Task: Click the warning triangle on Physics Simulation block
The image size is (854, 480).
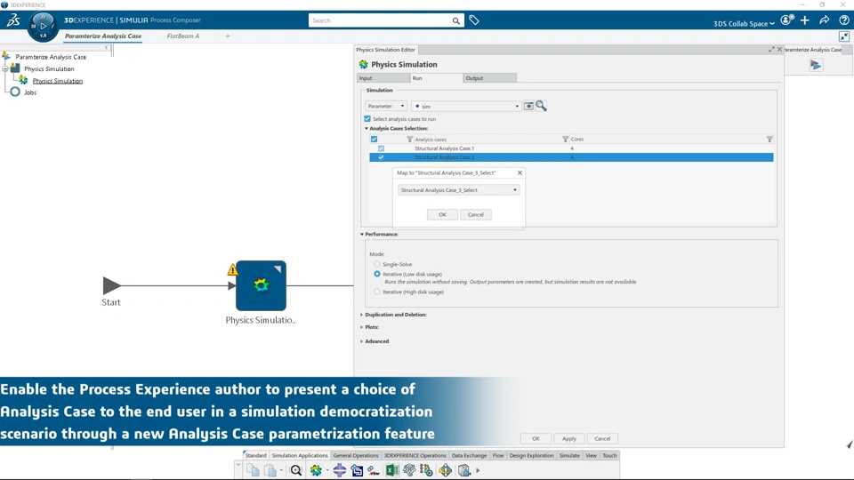Action: 232,269
